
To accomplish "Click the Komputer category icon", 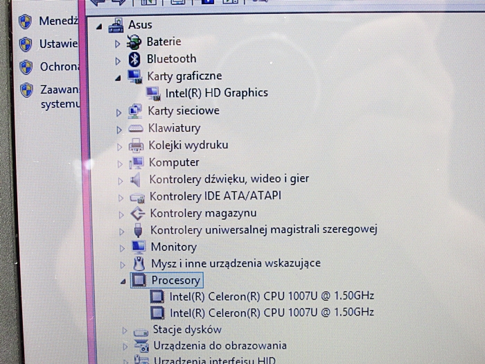I will [x=136, y=163].
